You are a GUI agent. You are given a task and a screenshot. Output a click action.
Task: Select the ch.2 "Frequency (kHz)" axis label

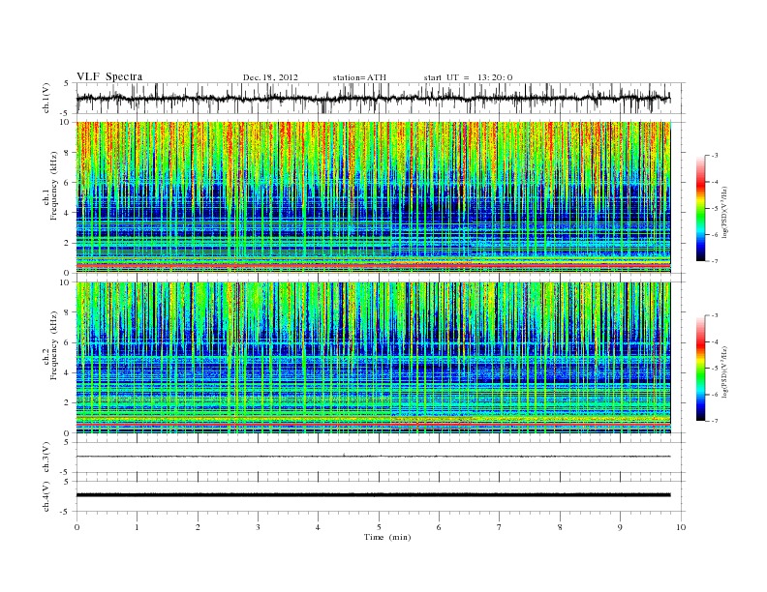tap(54, 344)
